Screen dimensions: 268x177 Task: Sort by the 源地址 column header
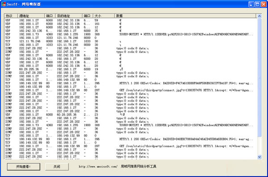(31, 16)
